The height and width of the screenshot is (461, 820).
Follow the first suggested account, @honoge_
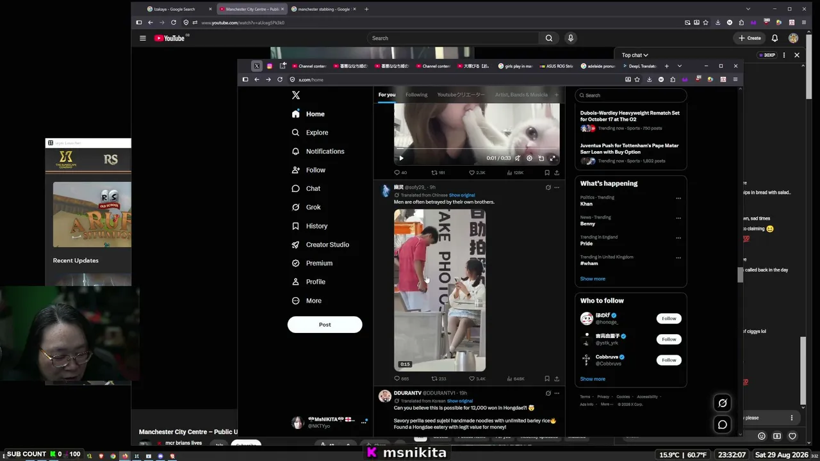coord(669,318)
